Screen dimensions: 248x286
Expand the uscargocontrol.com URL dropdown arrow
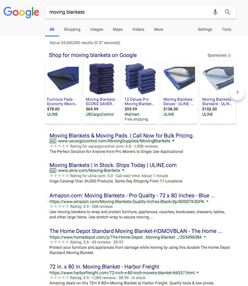coord(173,141)
